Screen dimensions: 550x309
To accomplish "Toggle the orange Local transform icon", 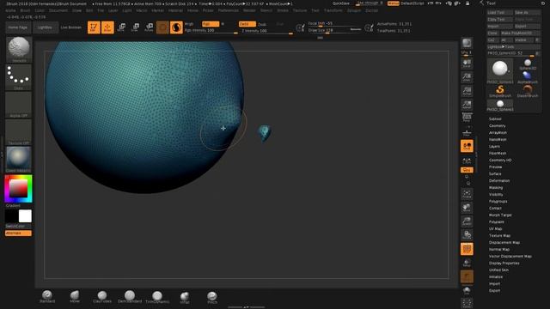I will tap(467, 146).
